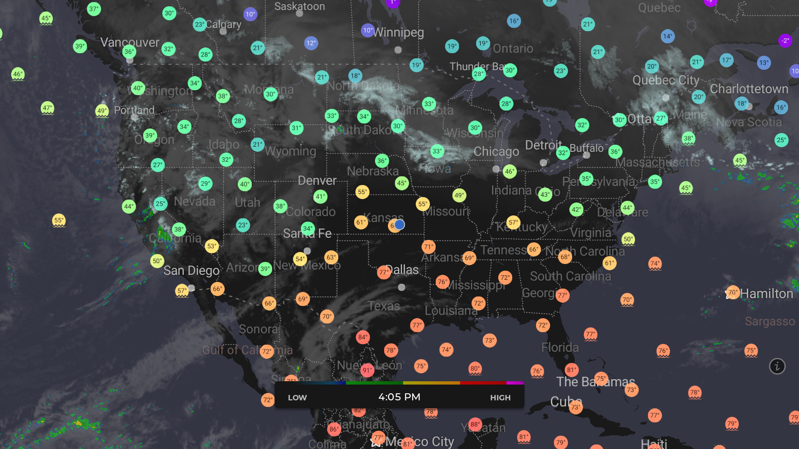Click the LOW label on the legend bar
799x449 pixels.
click(x=298, y=397)
